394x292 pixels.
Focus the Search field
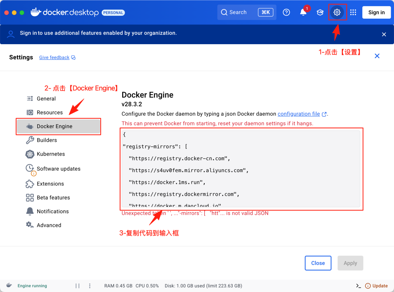point(247,12)
